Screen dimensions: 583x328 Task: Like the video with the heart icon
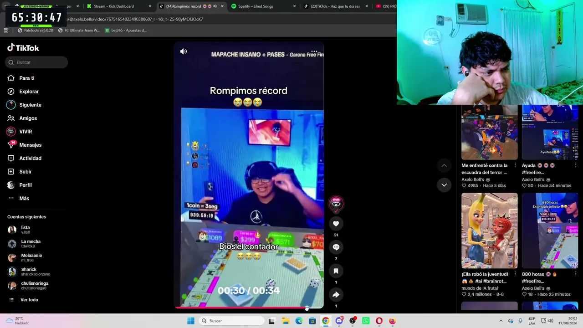336,224
